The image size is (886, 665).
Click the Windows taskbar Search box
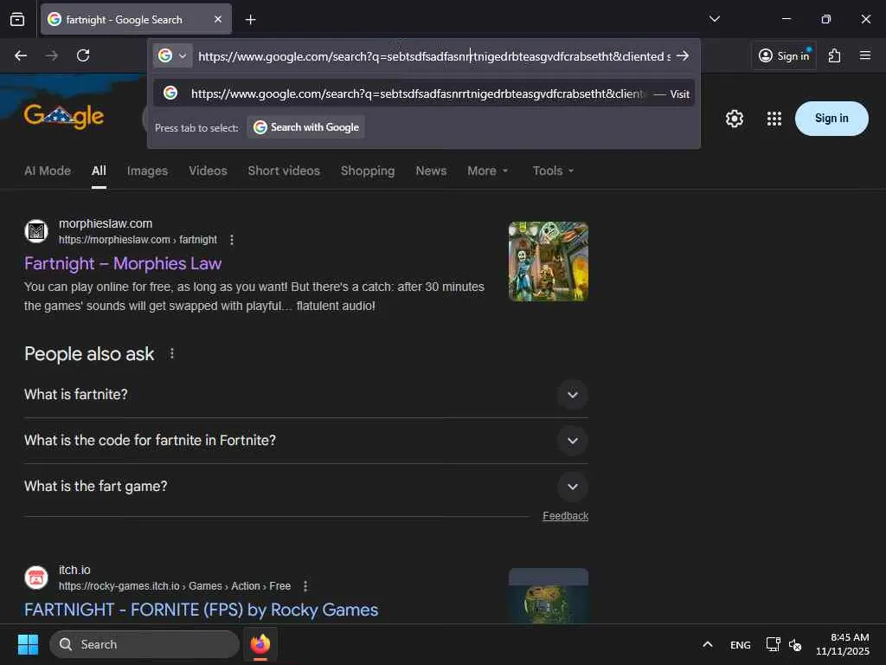pyautogui.click(x=144, y=644)
